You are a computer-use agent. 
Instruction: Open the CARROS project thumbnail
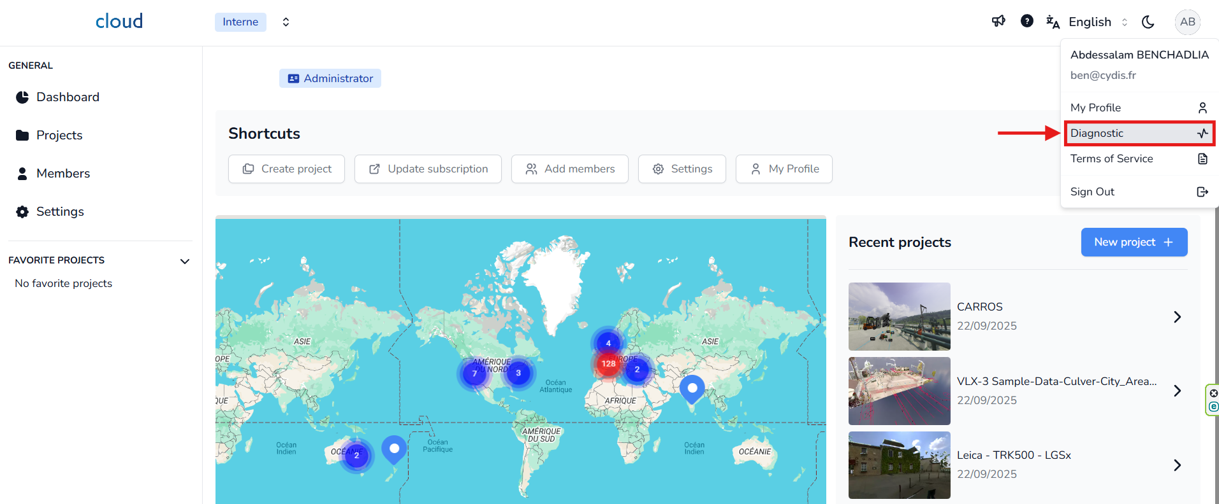[x=899, y=316]
